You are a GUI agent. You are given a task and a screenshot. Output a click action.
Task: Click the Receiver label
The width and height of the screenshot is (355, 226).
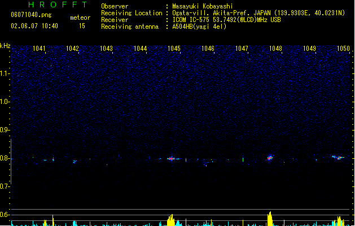tap(115, 20)
